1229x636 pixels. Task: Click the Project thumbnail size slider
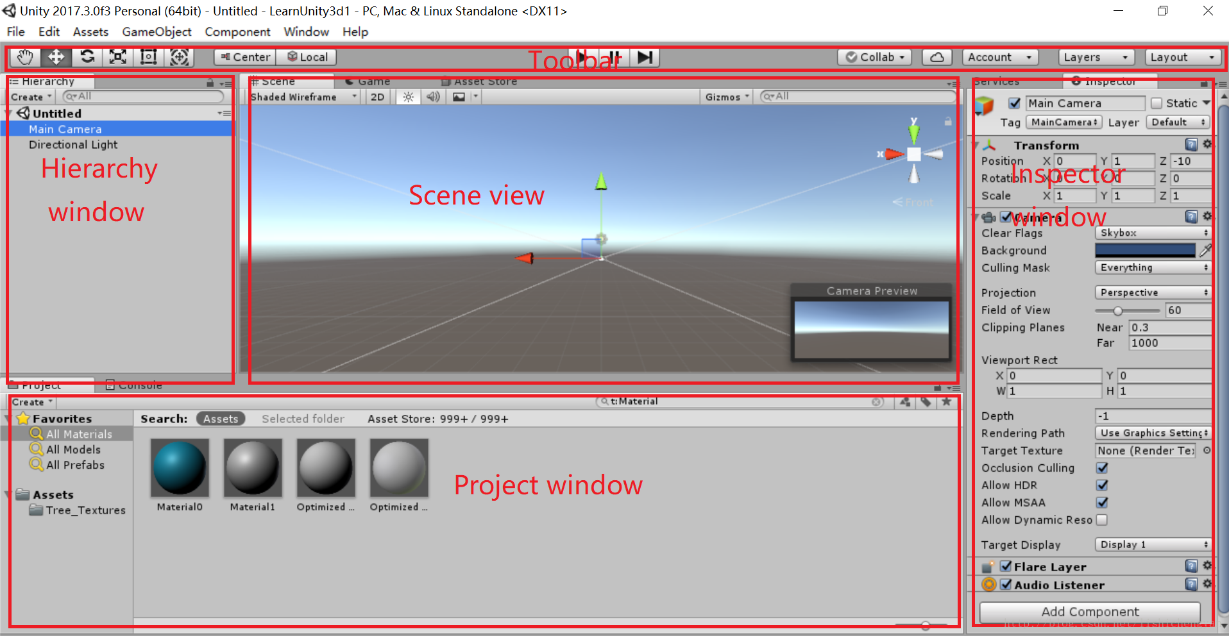[x=922, y=625]
